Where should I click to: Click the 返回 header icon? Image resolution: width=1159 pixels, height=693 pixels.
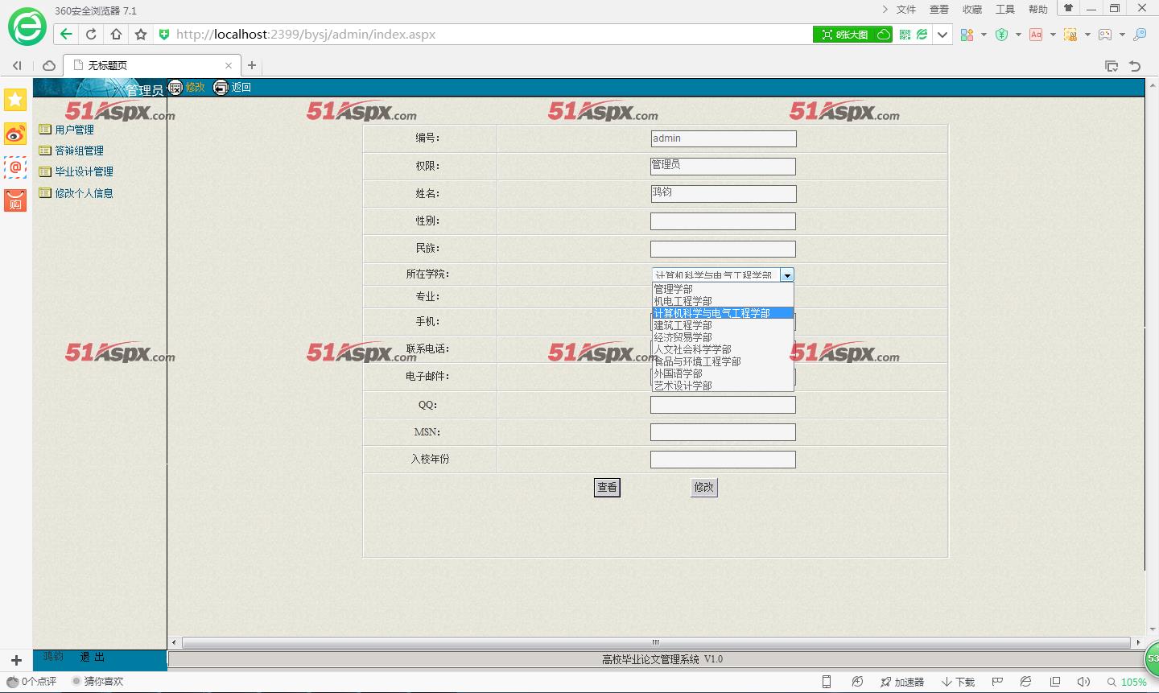point(221,88)
